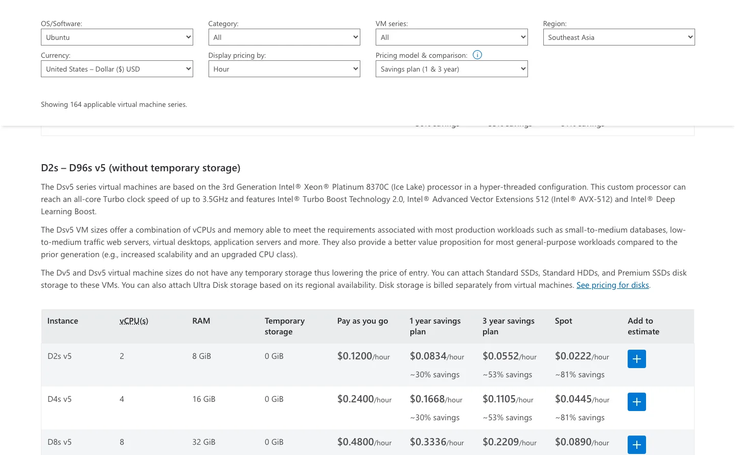Image resolution: width=736 pixels, height=455 pixels.
Task: Select the $0.2209/hour 3 year price
Action: coord(510,442)
